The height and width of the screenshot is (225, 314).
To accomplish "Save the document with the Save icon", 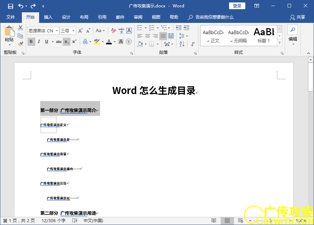I will [11, 6].
